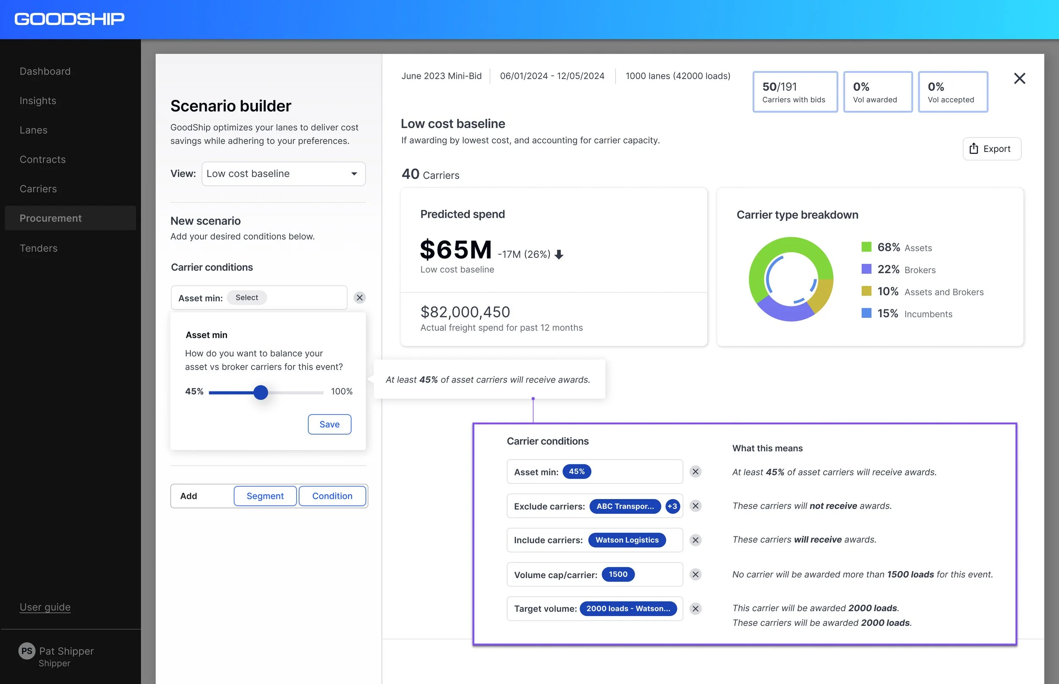The image size is (1059, 684).
Task: Remove the Asset min Select condition
Action: click(360, 298)
